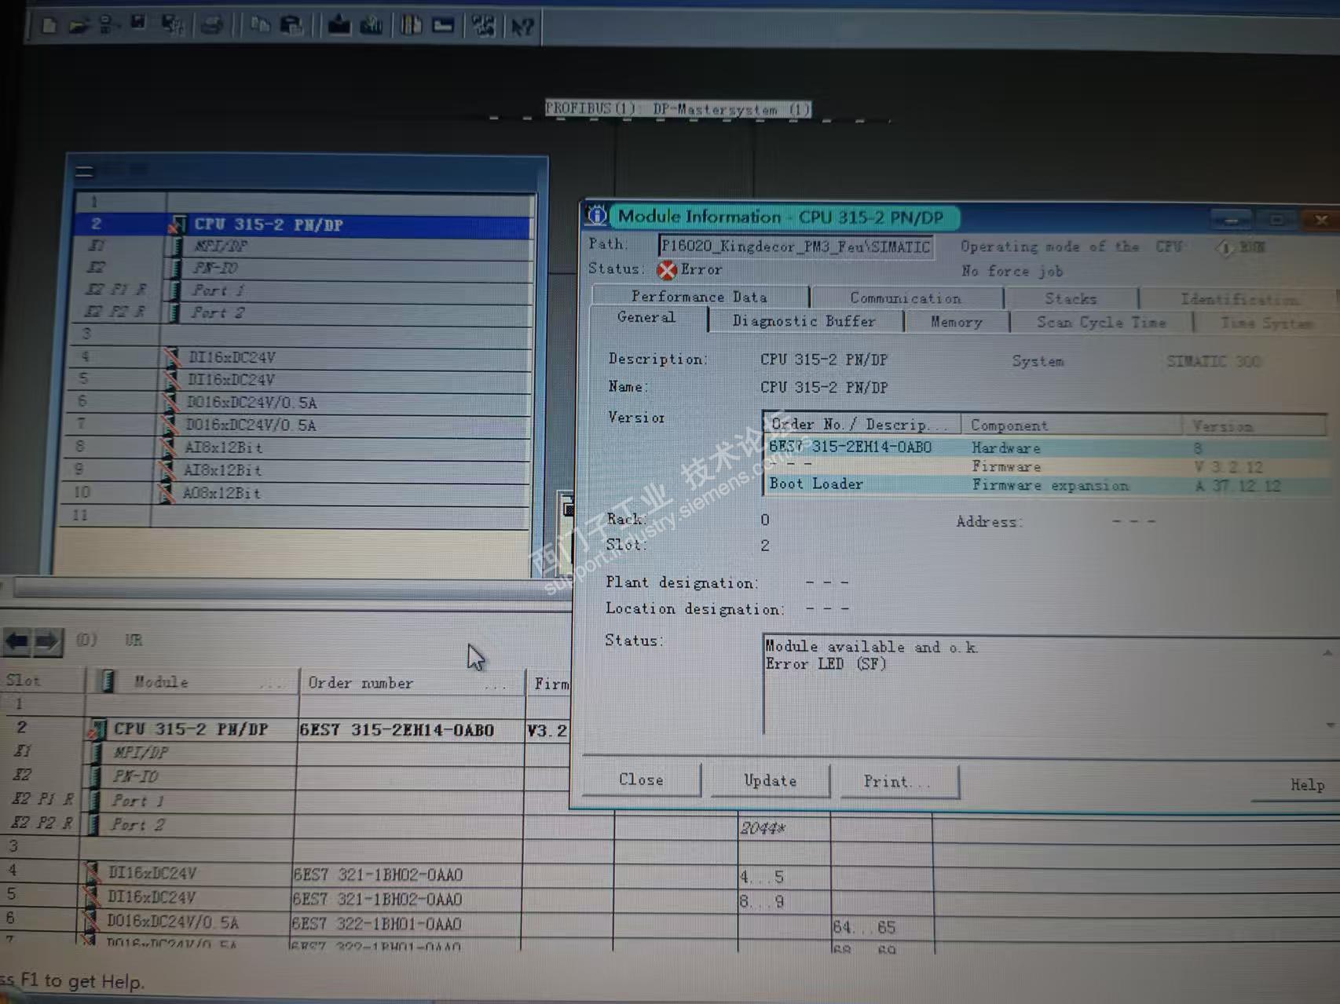This screenshot has height=1004, width=1340.
Task: Select slot 9 AI8x12Bit in rack window
Action: 297,470
